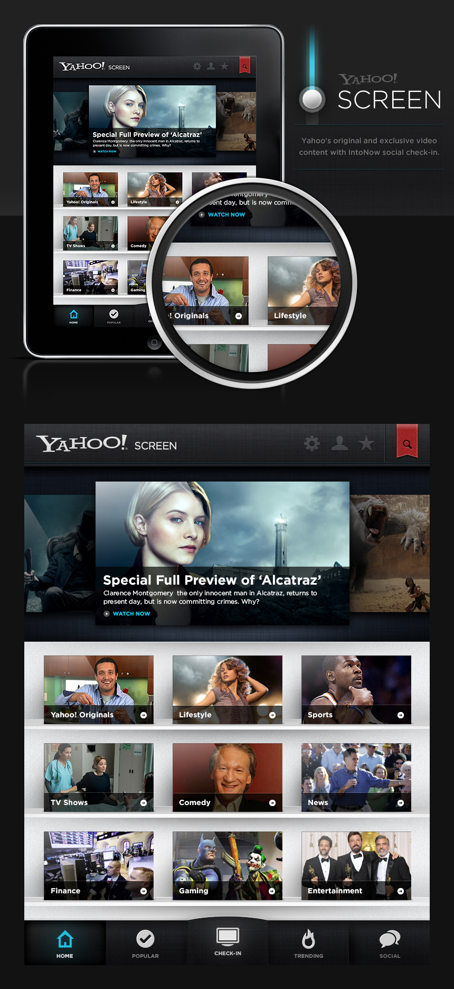Viewport: 454px width, 989px height.
Task: Click the iPad's physical home button
Action: point(154,343)
